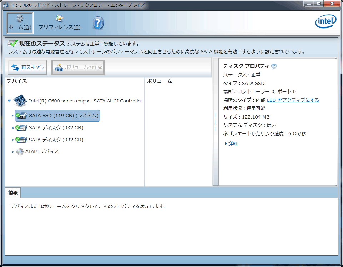
Task: Collapse the C600 SATA AHCI Controller node
Action: coord(9,101)
